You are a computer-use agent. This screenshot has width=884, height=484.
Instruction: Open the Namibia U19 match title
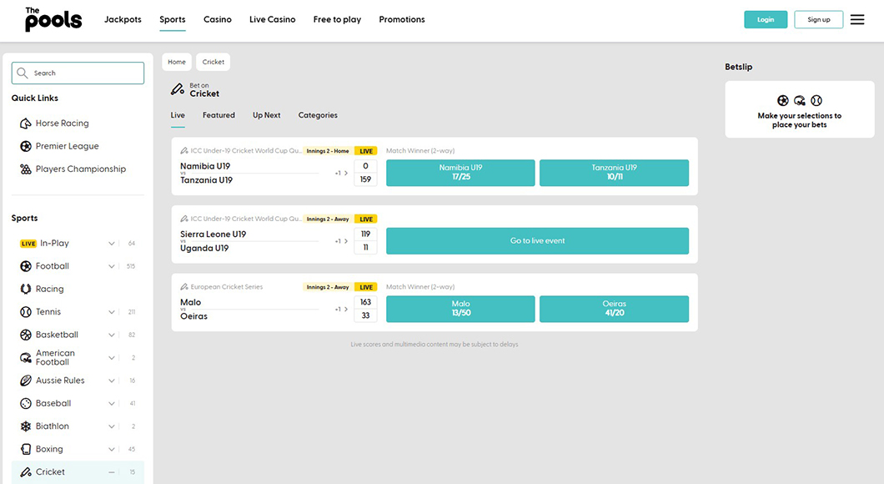pos(205,166)
